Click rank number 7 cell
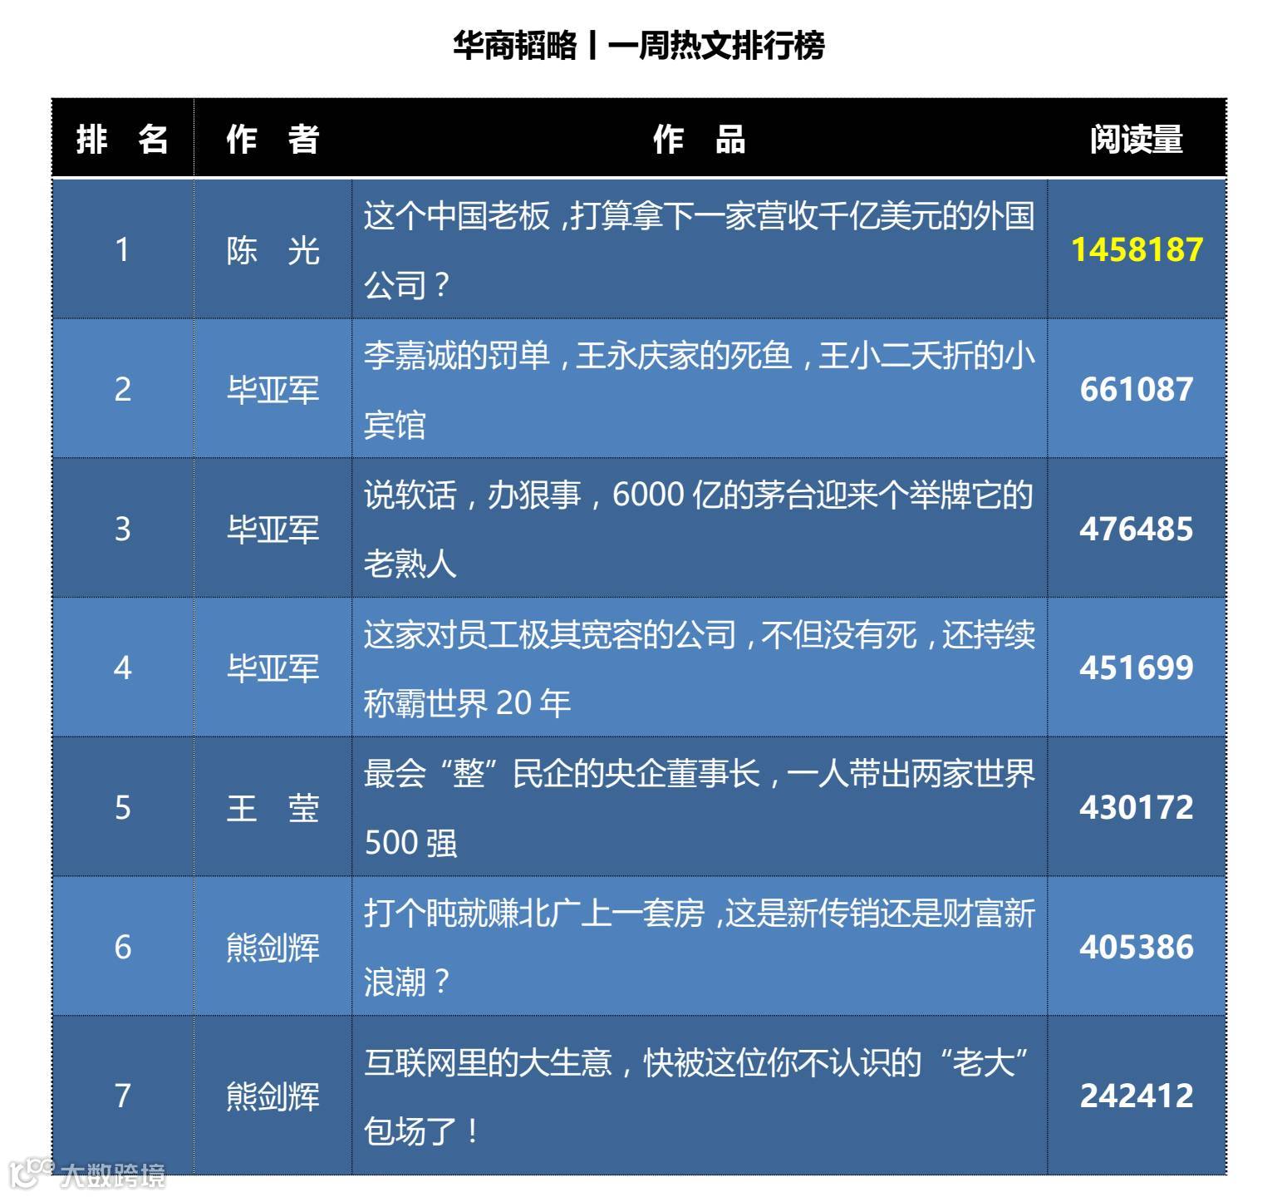 (x=123, y=1095)
